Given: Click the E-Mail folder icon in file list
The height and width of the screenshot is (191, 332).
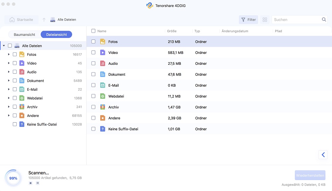Looking at the screenshot, I should pos(103,85).
